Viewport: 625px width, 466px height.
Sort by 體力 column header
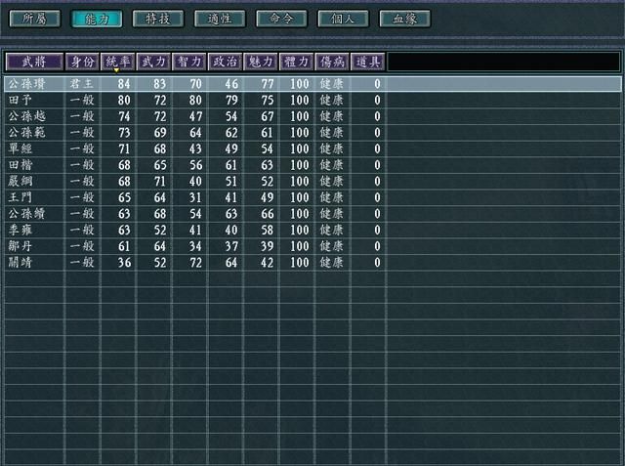(x=297, y=62)
